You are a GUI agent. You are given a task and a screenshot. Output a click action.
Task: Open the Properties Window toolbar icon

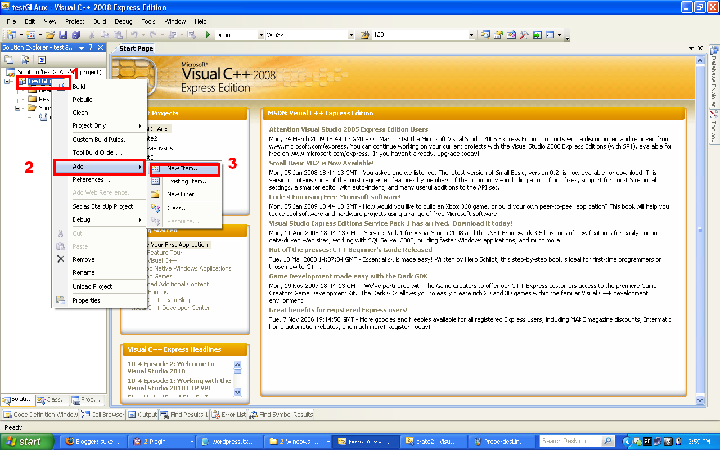[x=498, y=35]
